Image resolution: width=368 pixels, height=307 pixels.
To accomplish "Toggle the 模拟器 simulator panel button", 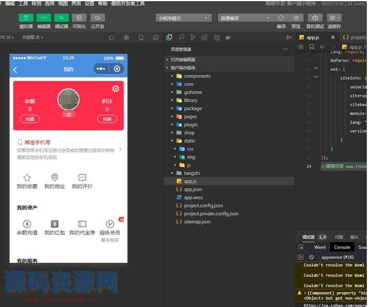I will [26, 18].
